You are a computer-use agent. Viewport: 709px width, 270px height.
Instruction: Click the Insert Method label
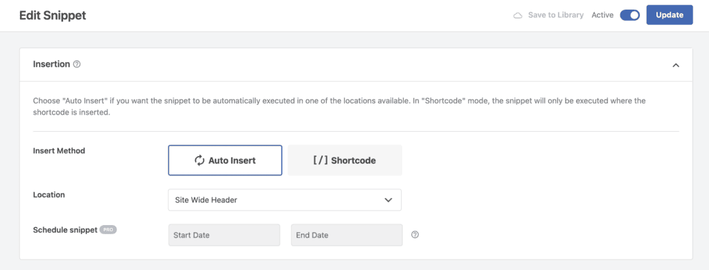pos(59,151)
